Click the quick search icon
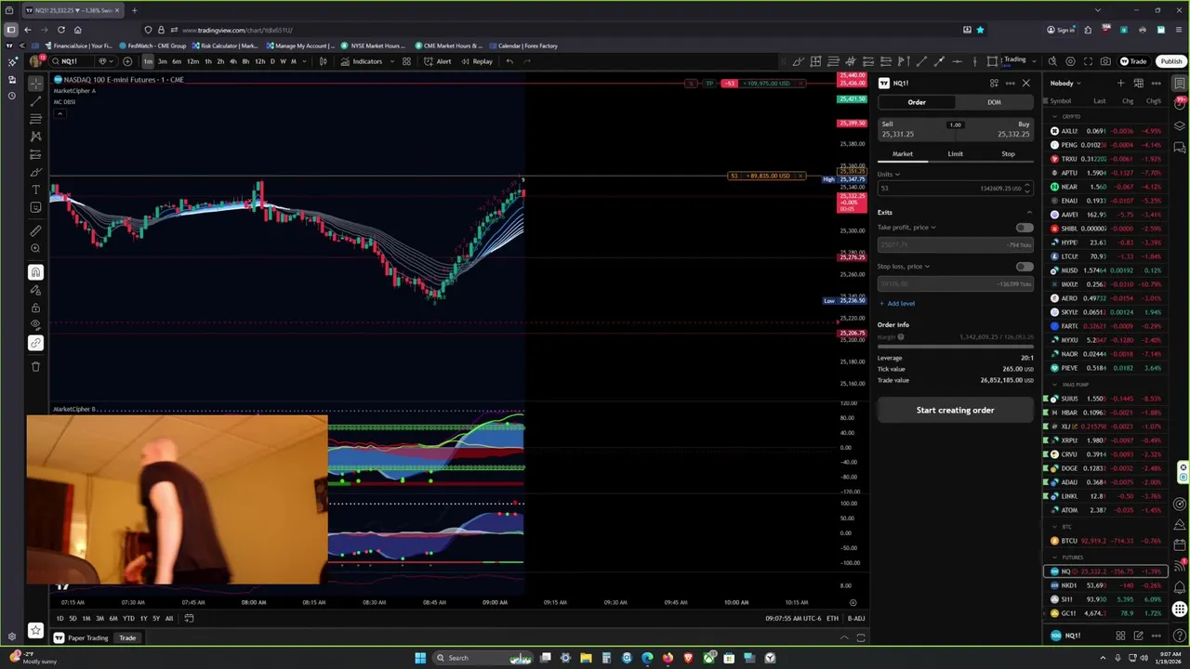This screenshot has height=669, width=1190. click(x=1053, y=61)
